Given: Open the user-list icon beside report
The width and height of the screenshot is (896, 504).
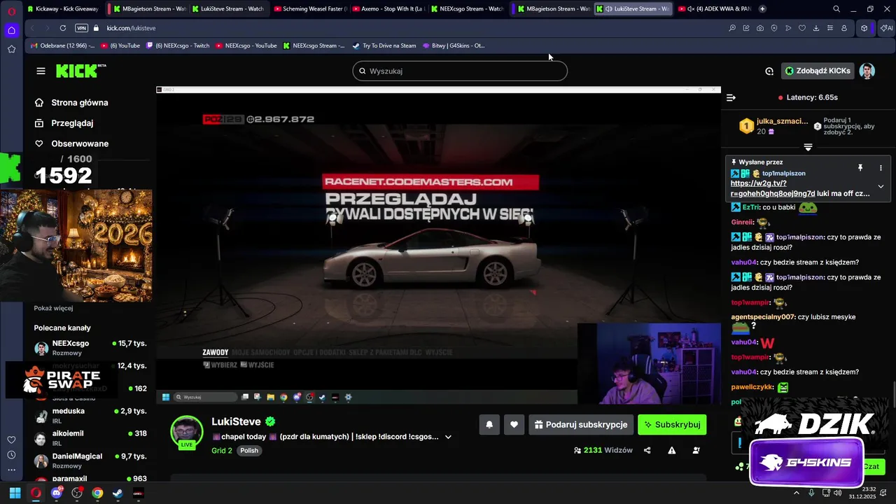Looking at the screenshot, I should coord(696,450).
